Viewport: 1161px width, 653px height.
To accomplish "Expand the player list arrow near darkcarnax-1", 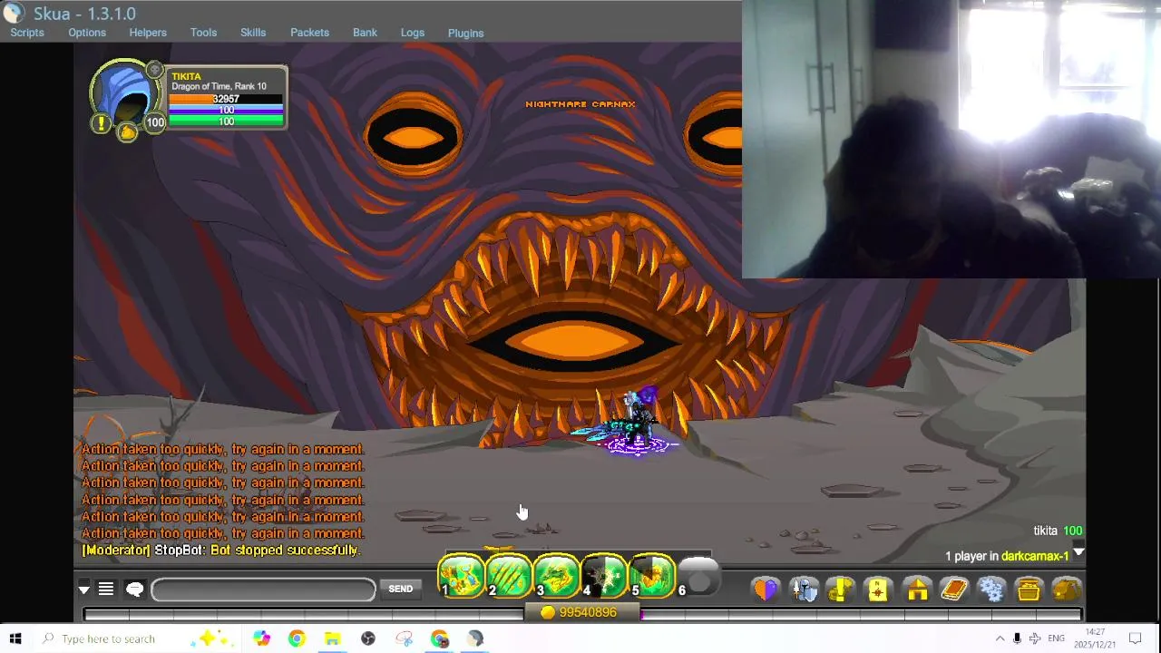I will point(1078,552).
